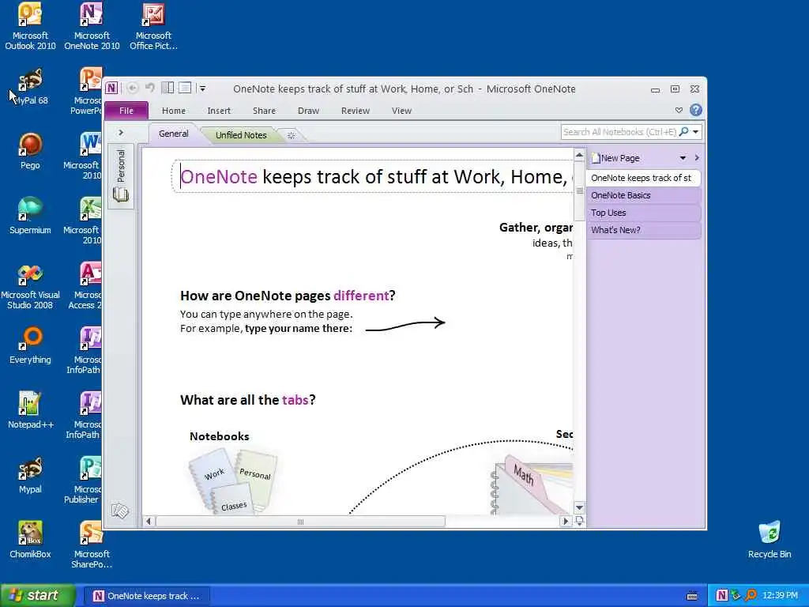Click vertical scrollbar down arrow

[x=579, y=507]
